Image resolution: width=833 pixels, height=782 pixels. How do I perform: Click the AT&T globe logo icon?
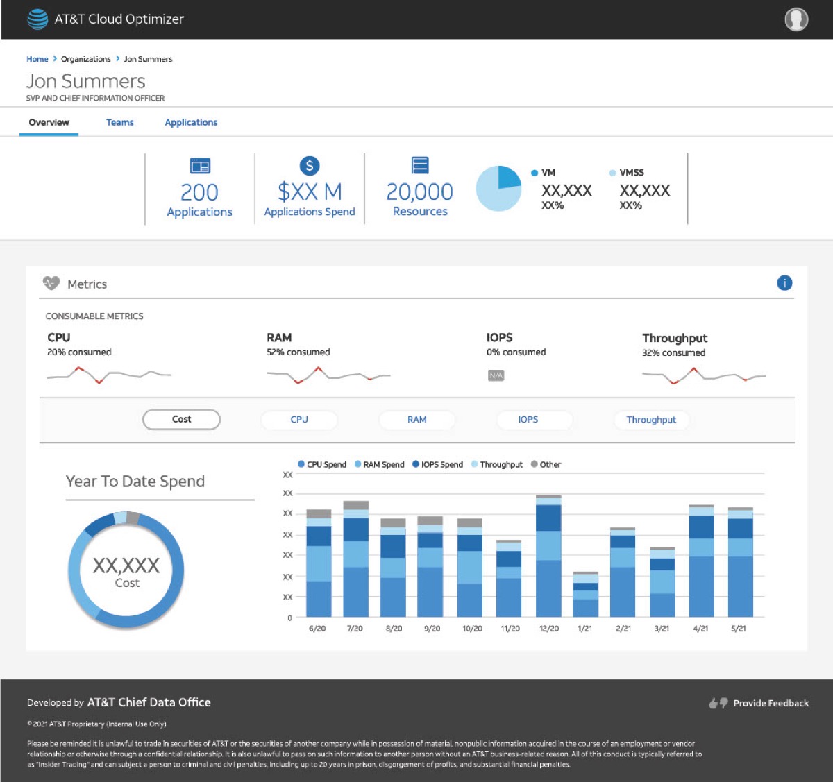tap(37, 19)
